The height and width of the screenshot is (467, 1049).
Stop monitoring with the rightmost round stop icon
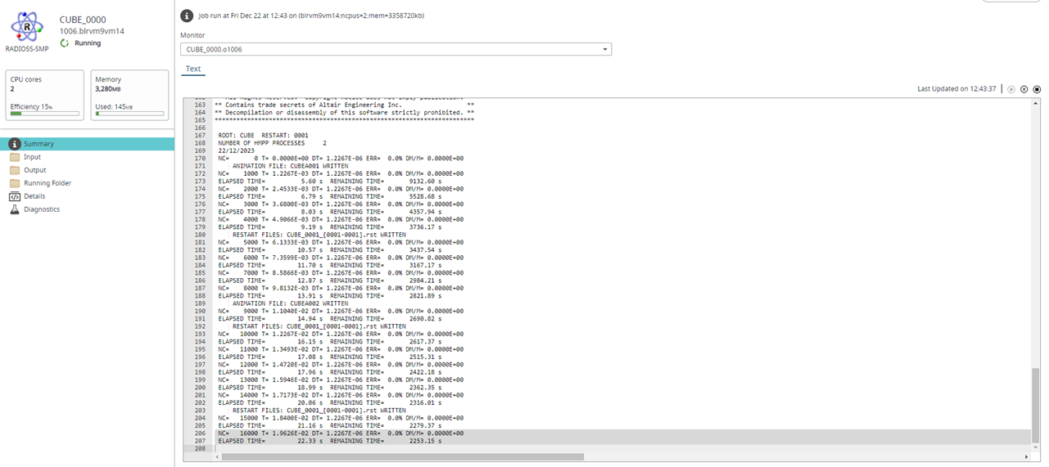click(1037, 88)
